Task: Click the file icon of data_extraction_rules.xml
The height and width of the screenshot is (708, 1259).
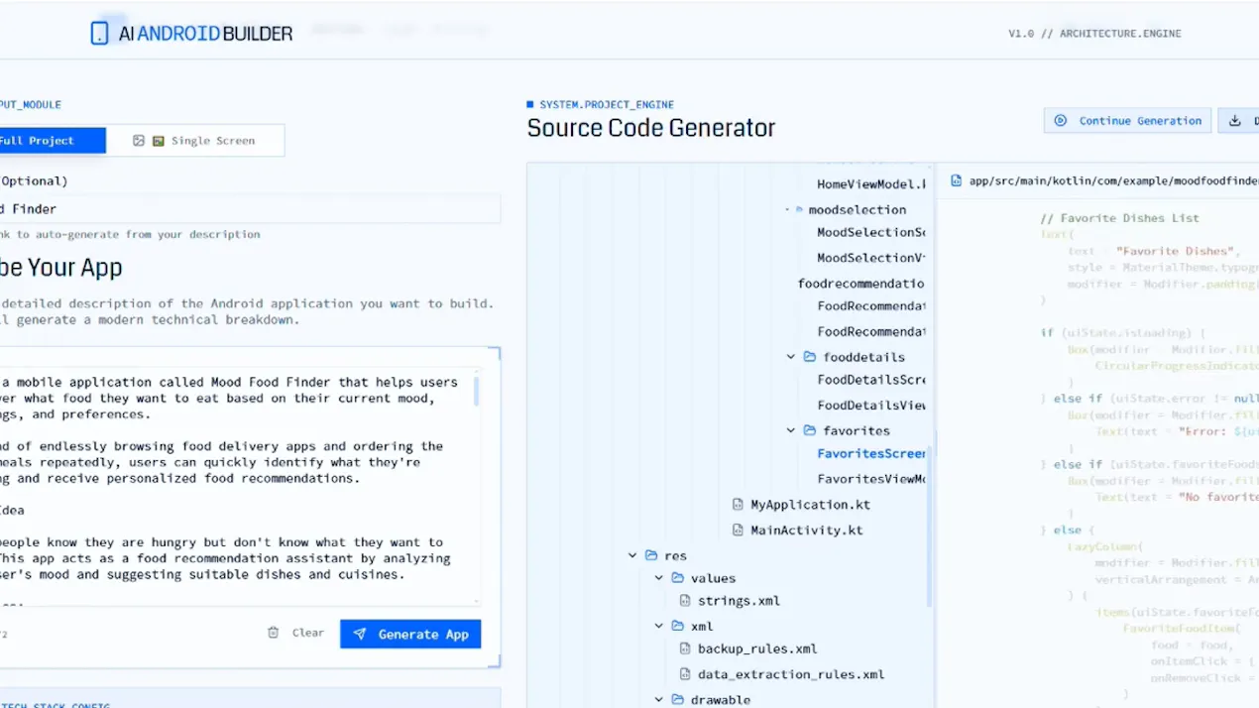Action: point(685,674)
